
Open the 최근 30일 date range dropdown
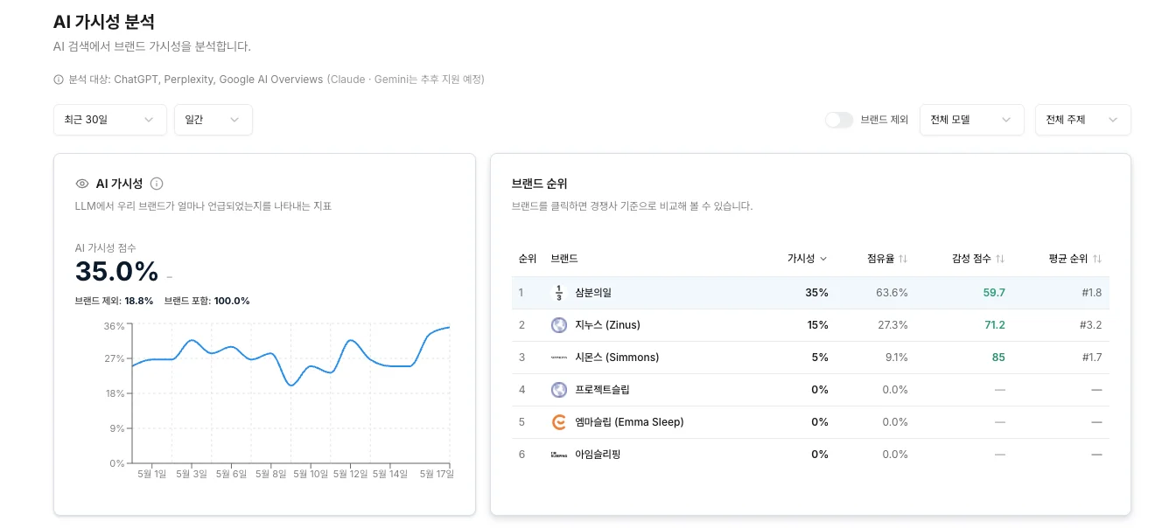(x=110, y=120)
